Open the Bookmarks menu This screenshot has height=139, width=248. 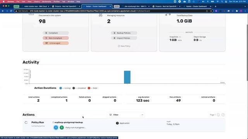pyautogui.click(x=46, y=2)
